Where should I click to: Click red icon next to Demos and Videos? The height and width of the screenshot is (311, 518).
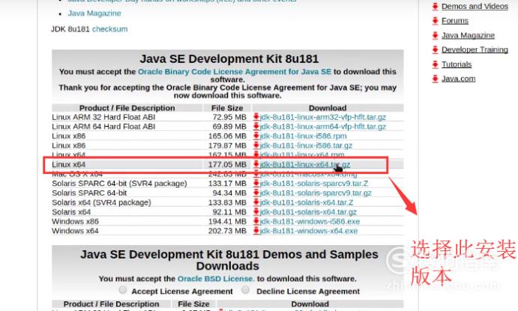435,6
